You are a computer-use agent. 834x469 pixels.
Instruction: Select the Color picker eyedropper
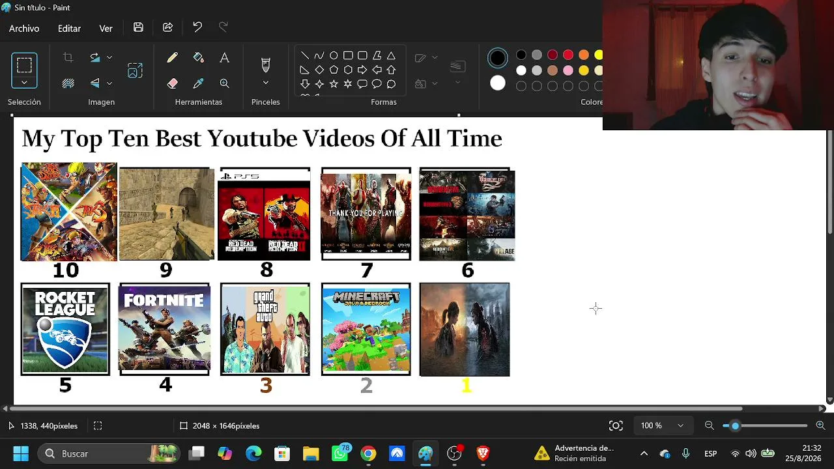(198, 83)
